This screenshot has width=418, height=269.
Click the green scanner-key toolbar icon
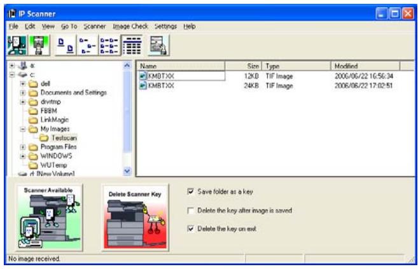pos(39,45)
